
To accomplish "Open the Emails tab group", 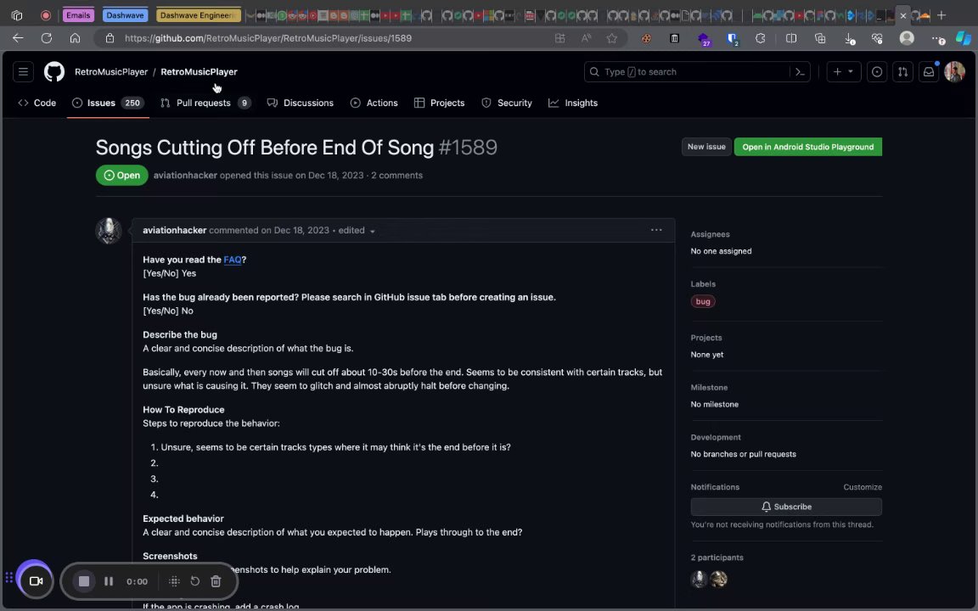I will point(78,15).
